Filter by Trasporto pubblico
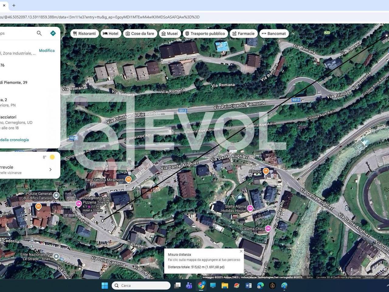This screenshot has height=292, width=389. (205, 33)
